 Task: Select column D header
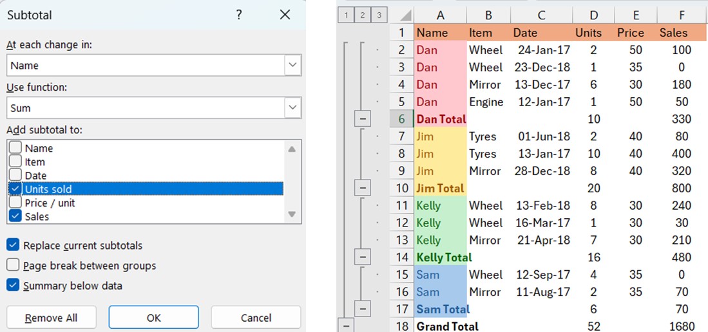593,14
